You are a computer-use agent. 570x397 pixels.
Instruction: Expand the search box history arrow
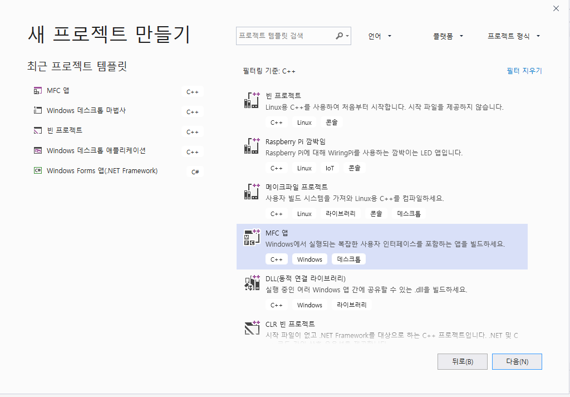pos(347,36)
